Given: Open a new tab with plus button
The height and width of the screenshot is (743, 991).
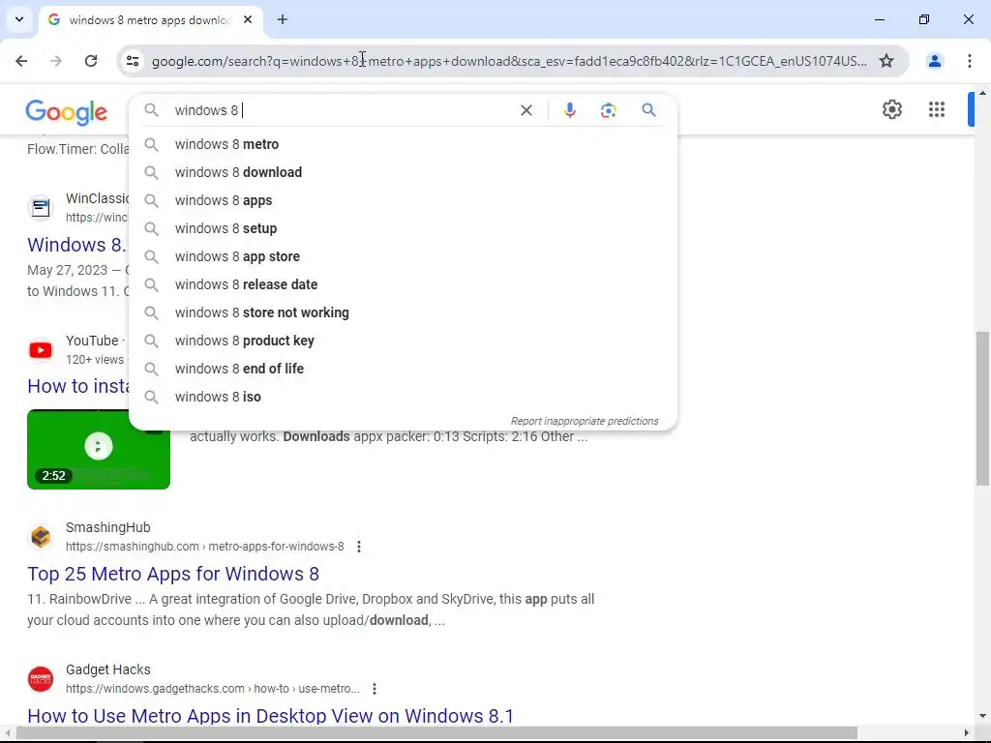Looking at the screenshot, I should pyautogui.click(x=283, y=19).
